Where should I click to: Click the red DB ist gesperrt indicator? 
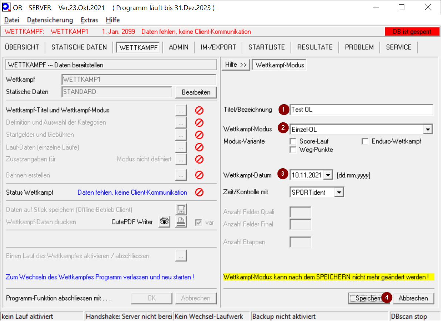(411, 32)
